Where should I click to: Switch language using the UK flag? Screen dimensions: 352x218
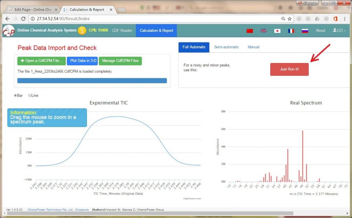click(263, 31)
